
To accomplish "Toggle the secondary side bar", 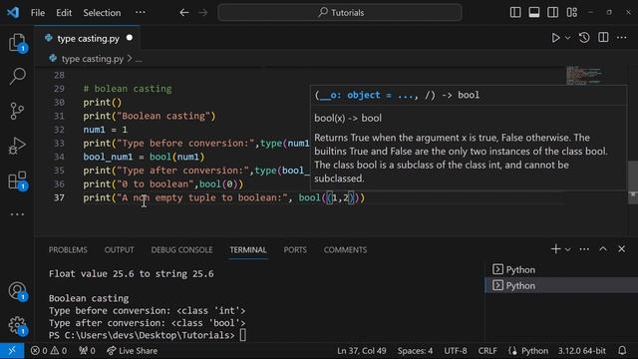I will (553, 13).
